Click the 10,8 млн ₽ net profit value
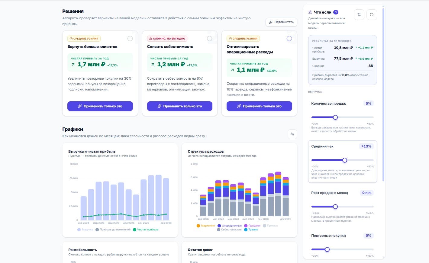The image size is (429, 263). click(x=344, y=48)
